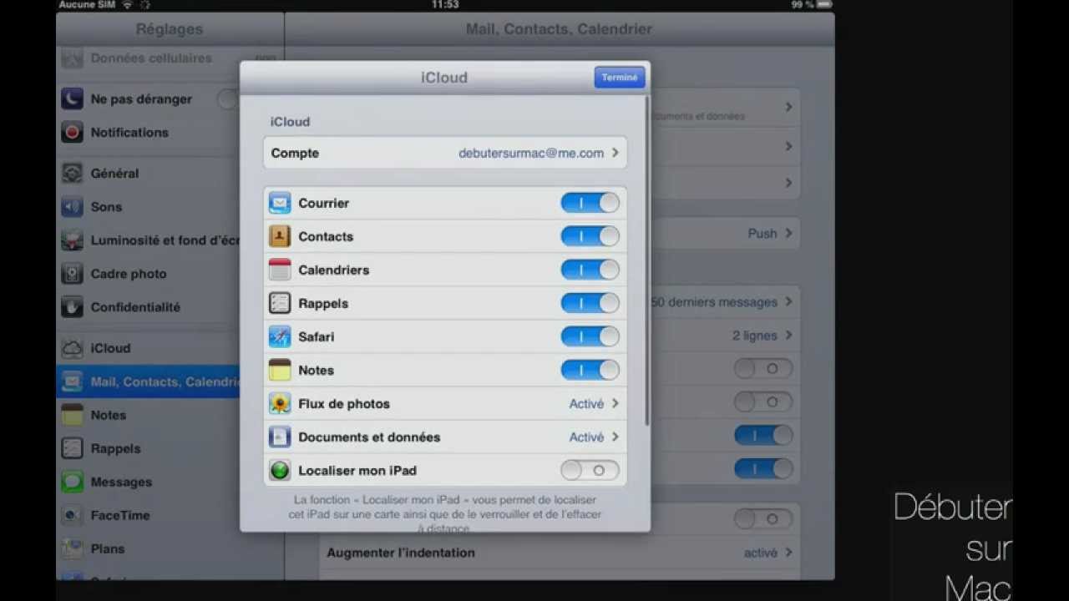Click the Luminosité et fond d'écran icon
Screen dimensions: 1069x601
click(x=73, y=240)
